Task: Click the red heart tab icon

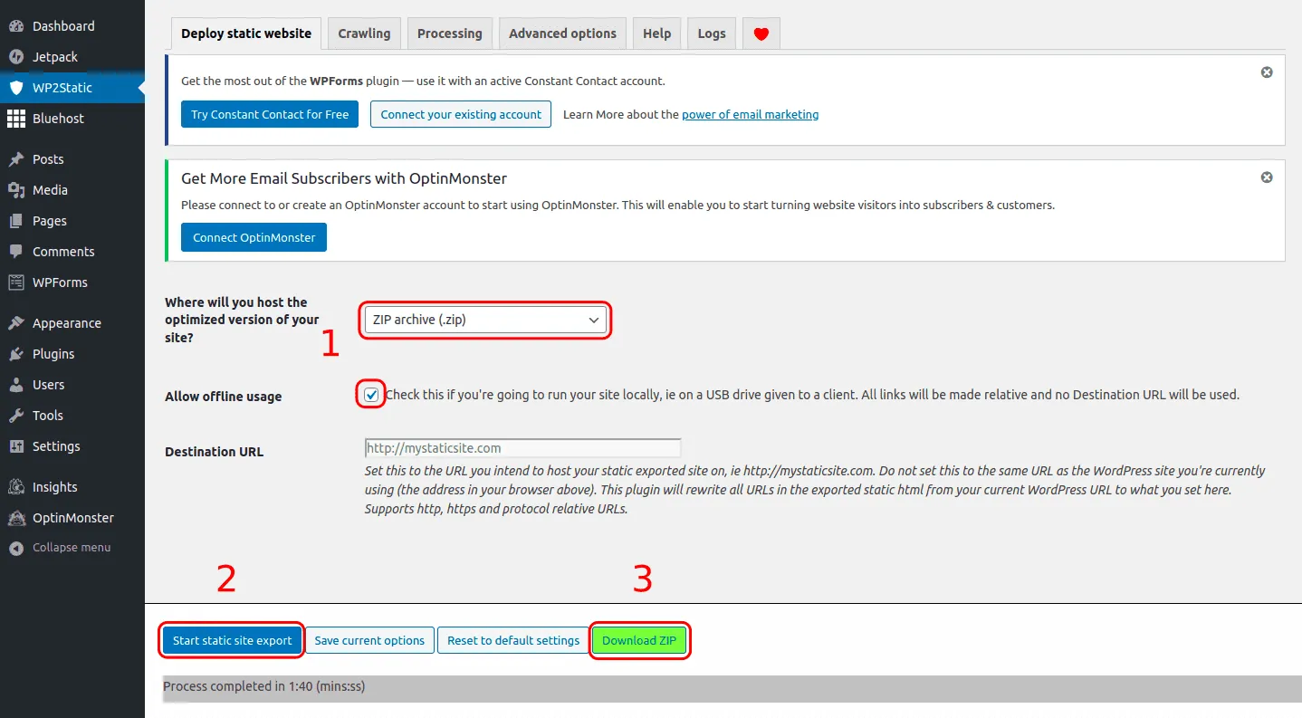Action: click(x=761, y=34)
